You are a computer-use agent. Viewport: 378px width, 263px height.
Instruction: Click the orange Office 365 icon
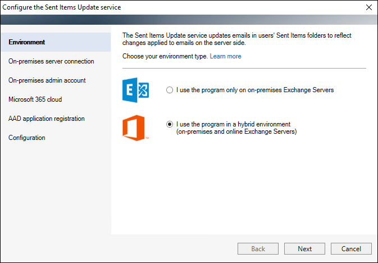[134, 128]
